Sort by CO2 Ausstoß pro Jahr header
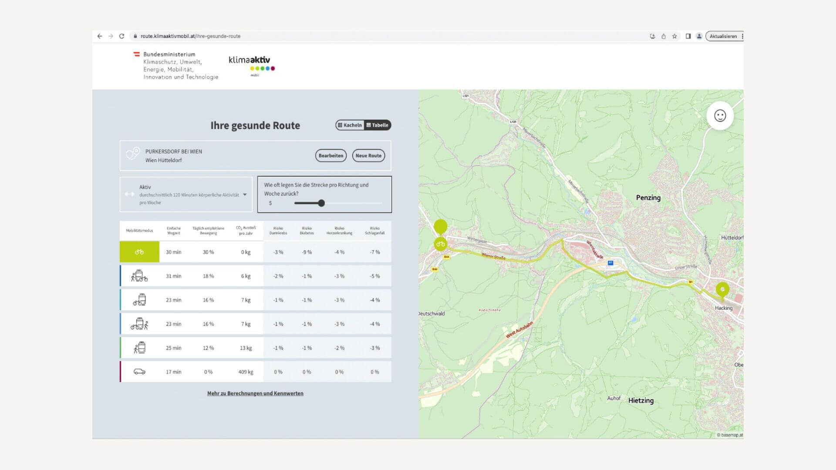 tap(246, 230)
